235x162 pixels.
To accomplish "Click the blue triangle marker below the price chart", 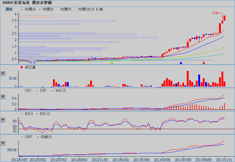I will [181, 63].
